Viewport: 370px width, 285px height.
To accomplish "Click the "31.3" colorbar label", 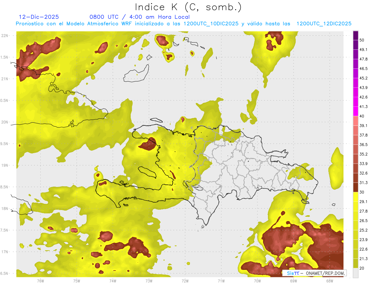I will coord(364,183).
